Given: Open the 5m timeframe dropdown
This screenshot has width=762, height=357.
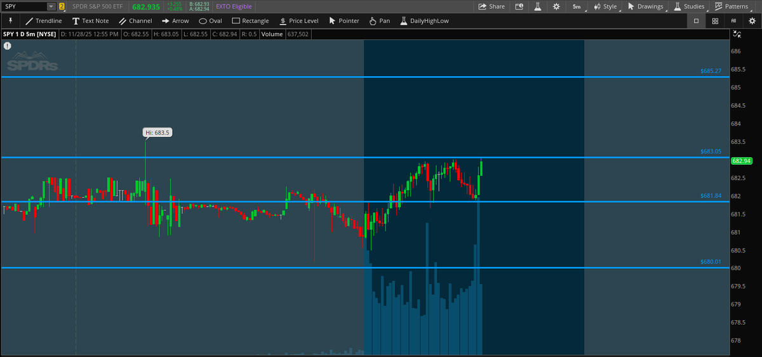Looking at the screenshot, I should click(x=576, y=6).
